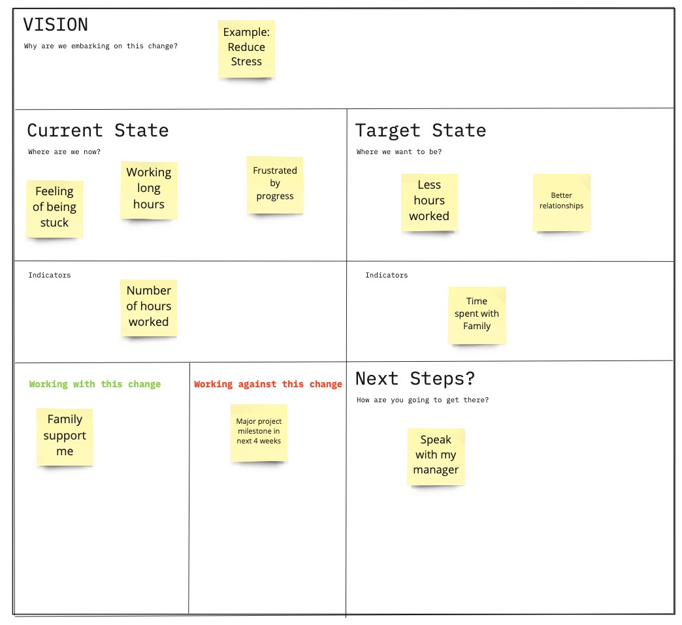The height and width of the screenshot is (625, 682).
Task: Click the 'Target State' heading
Action: click(x=420, y=130)
